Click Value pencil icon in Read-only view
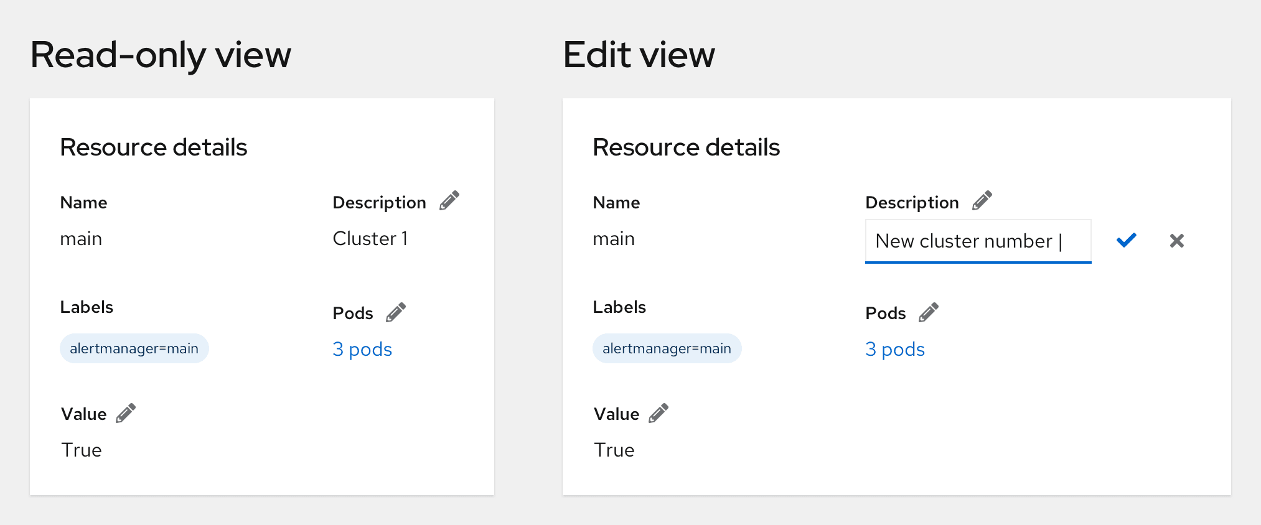The image size is (1261, 525). click(x=126, y=413)
